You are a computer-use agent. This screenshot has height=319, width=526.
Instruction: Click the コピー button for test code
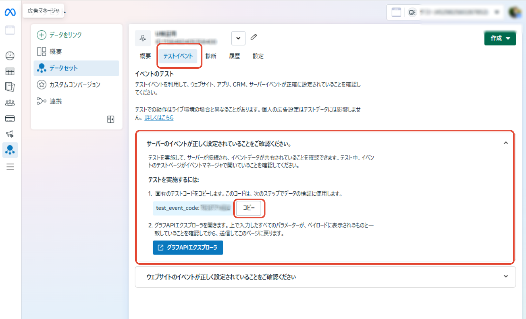pos(249,208)
